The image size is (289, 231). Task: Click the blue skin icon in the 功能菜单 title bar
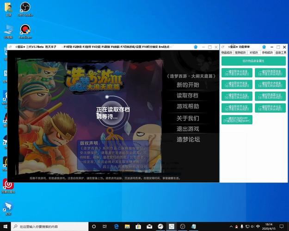(264, 47)
